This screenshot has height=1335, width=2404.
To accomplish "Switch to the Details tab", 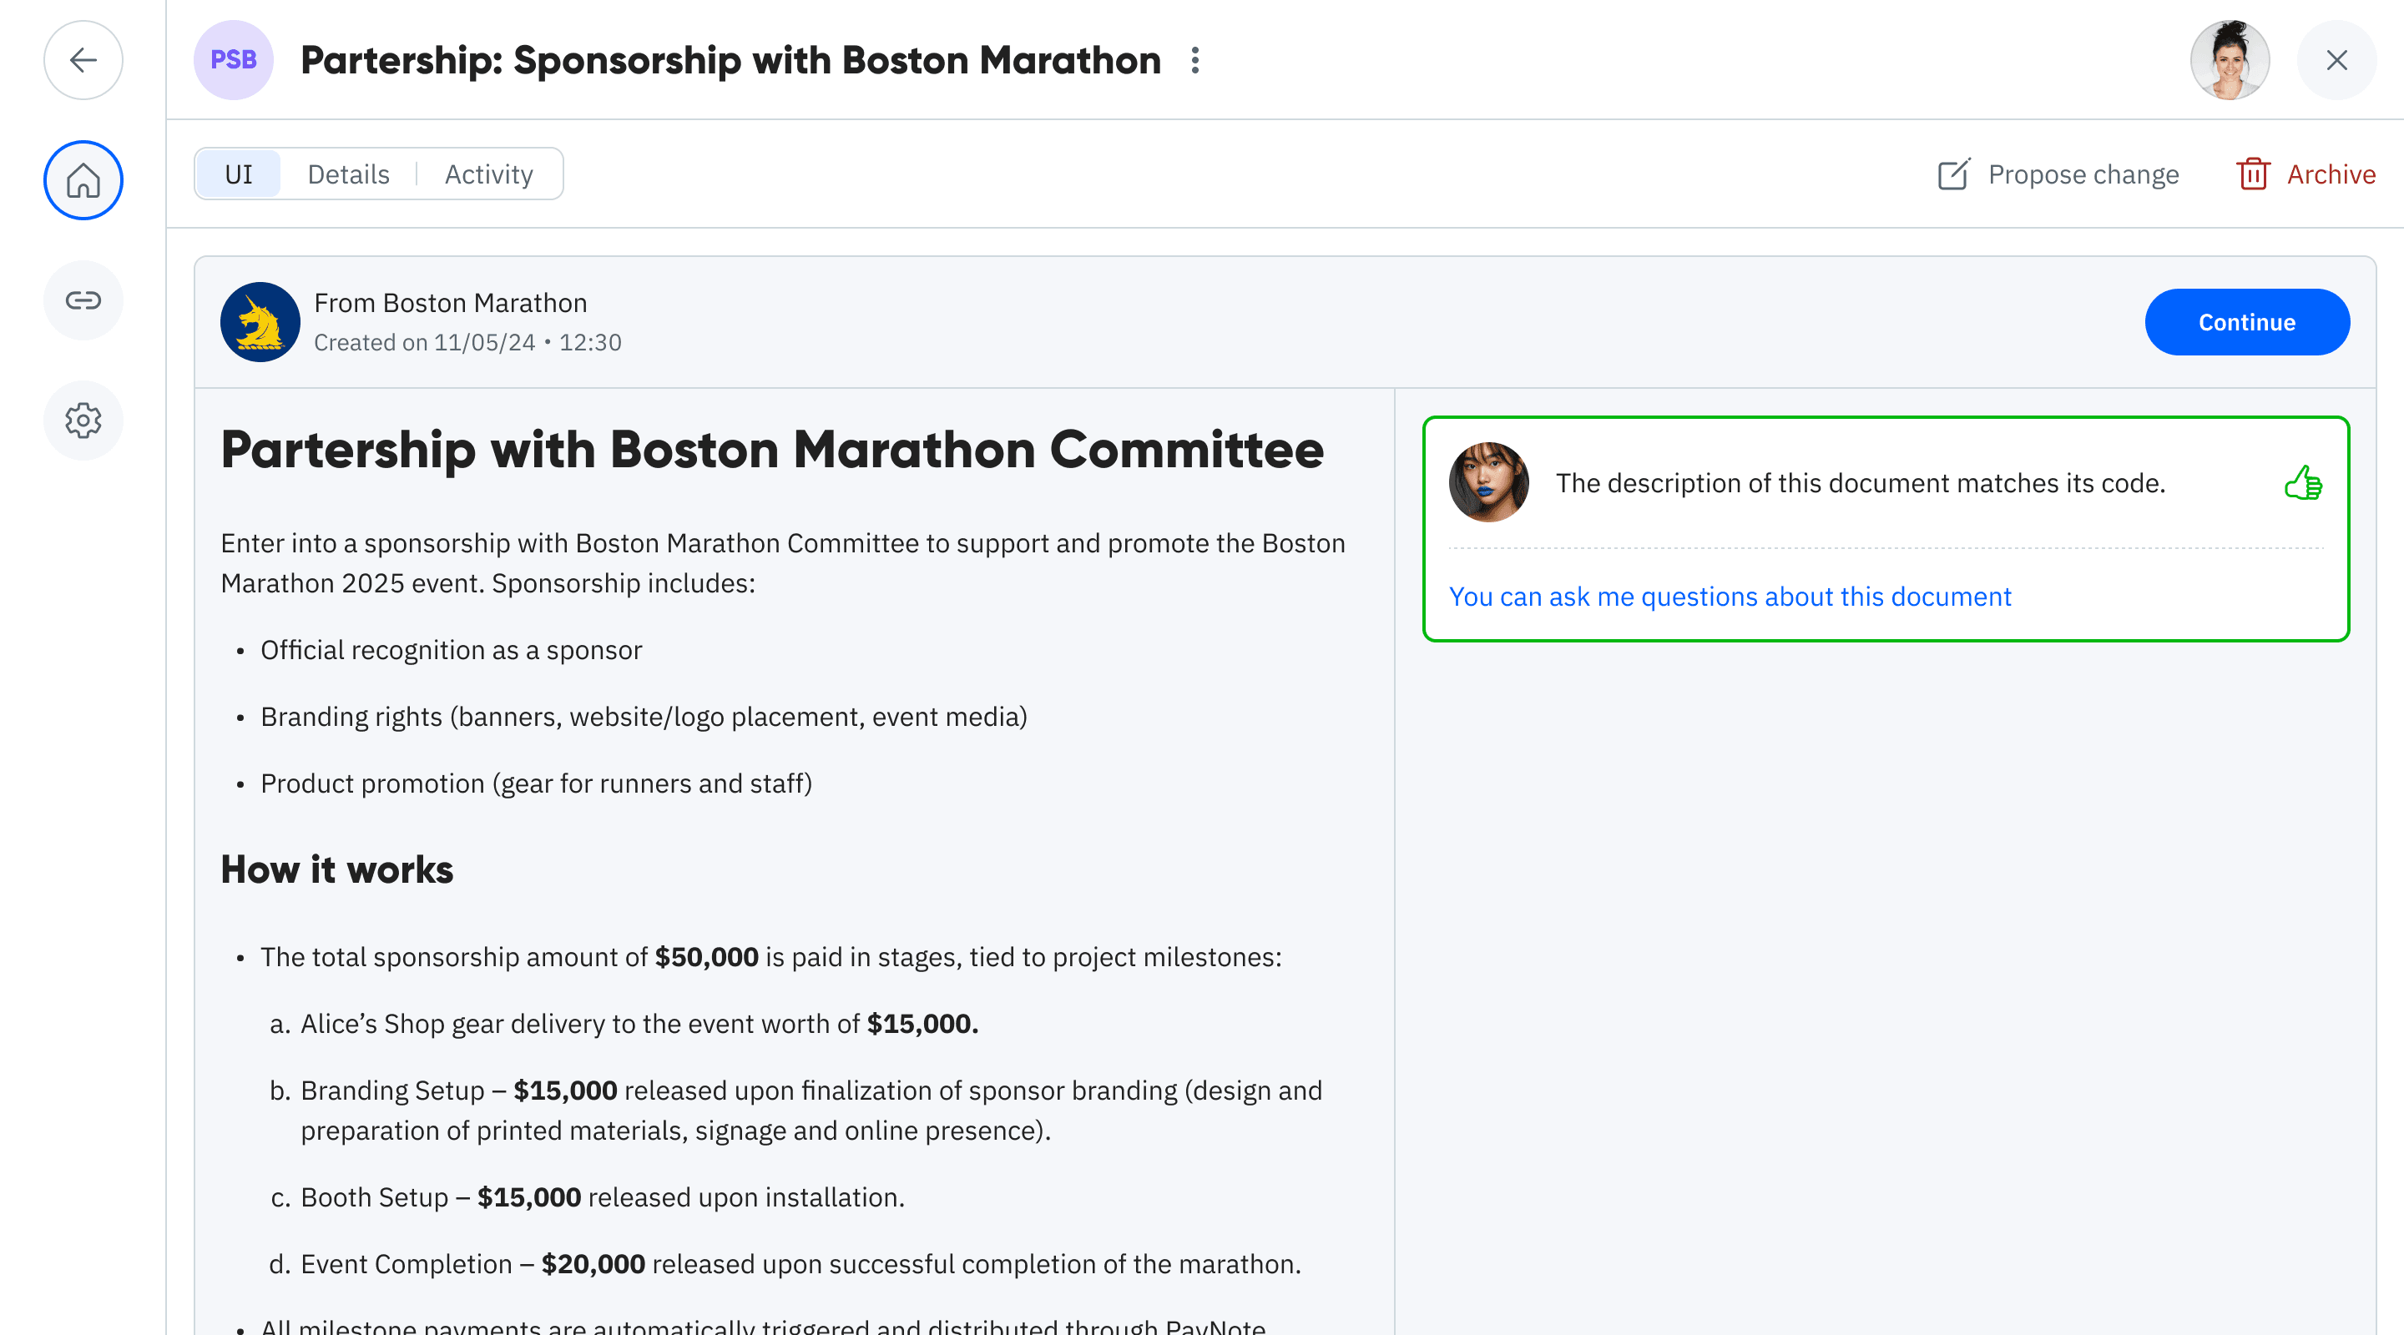I will pyautogui.click(x=348, y=174).
